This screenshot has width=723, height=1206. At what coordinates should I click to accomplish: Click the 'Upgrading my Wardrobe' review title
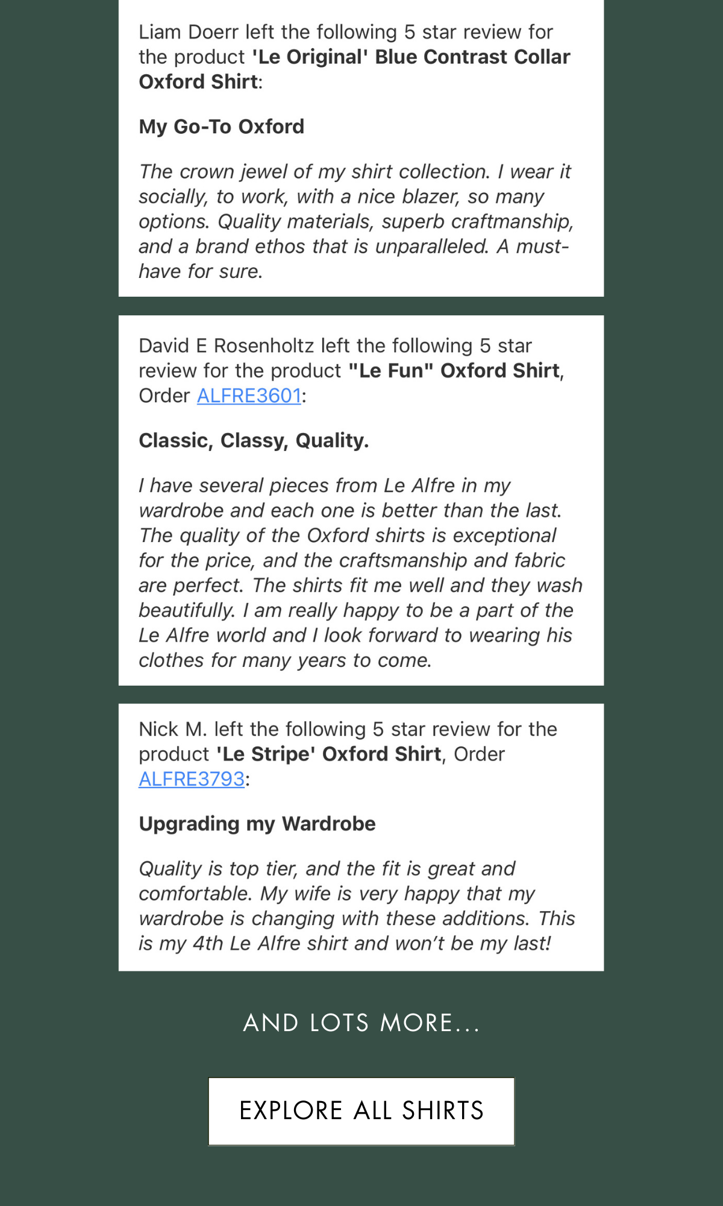257,824
